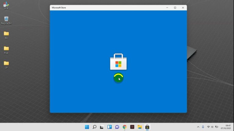
Task: Maximize the Microsoft Store window
Action: point(175,8)
